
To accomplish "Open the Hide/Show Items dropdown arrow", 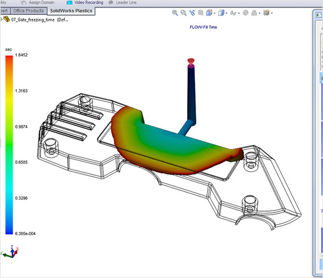I will 239,13.
